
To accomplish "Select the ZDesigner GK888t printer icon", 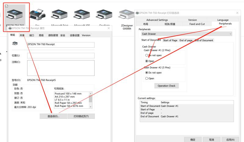I will 126,14.
